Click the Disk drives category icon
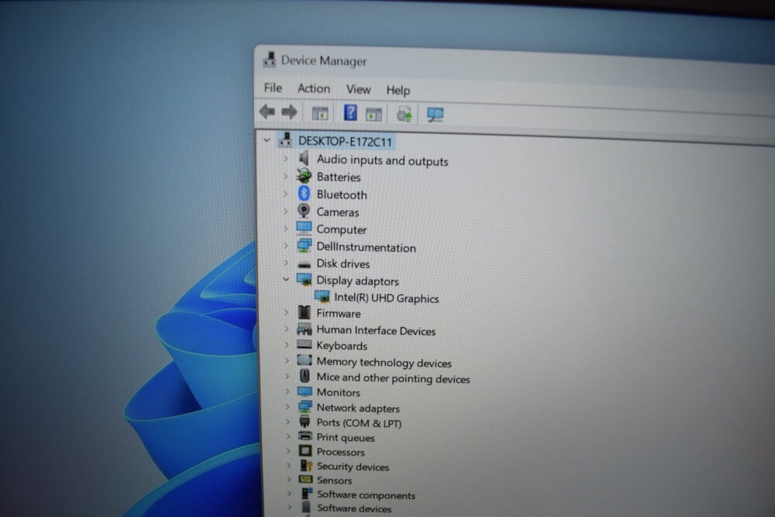 (x=305, y=264)
